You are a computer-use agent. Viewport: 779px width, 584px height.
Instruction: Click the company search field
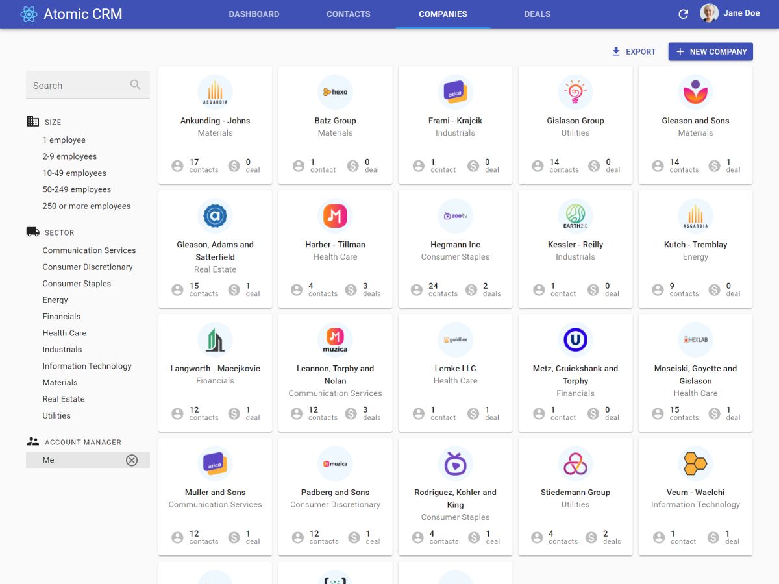click(78, 85)
